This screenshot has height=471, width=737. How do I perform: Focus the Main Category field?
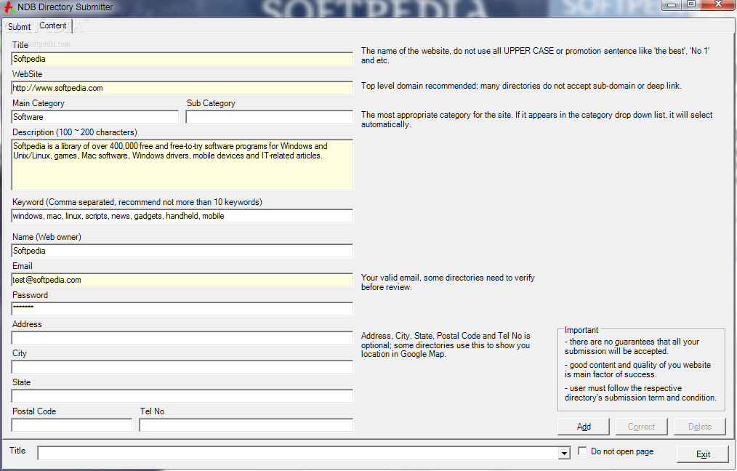point(95,117)
